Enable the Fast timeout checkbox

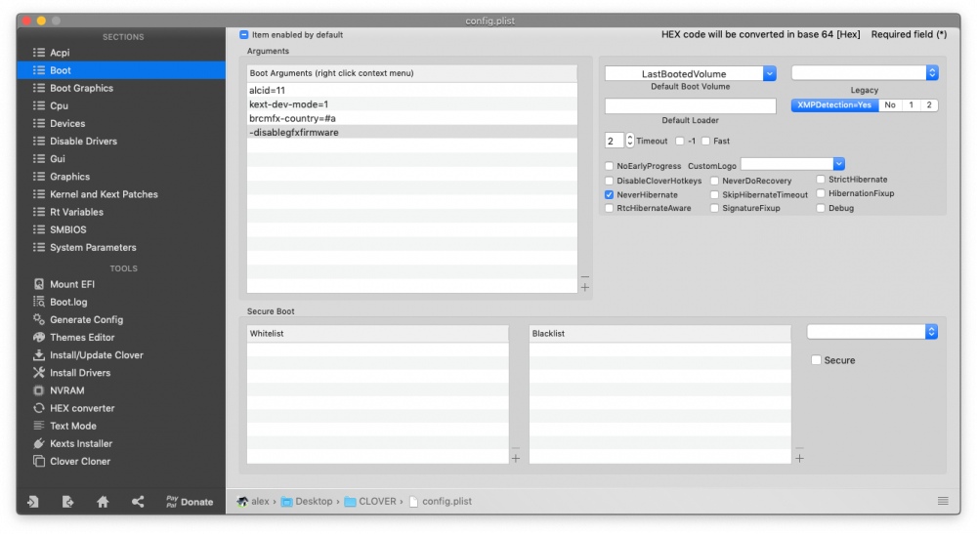click(x=706, y=142)
